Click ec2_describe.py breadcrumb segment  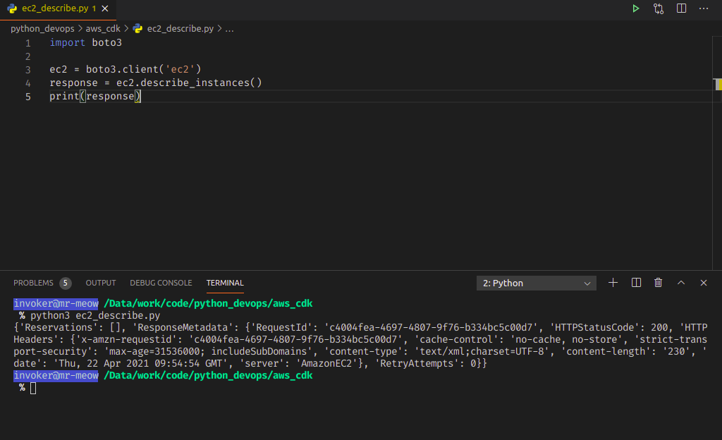coord(180,28)
